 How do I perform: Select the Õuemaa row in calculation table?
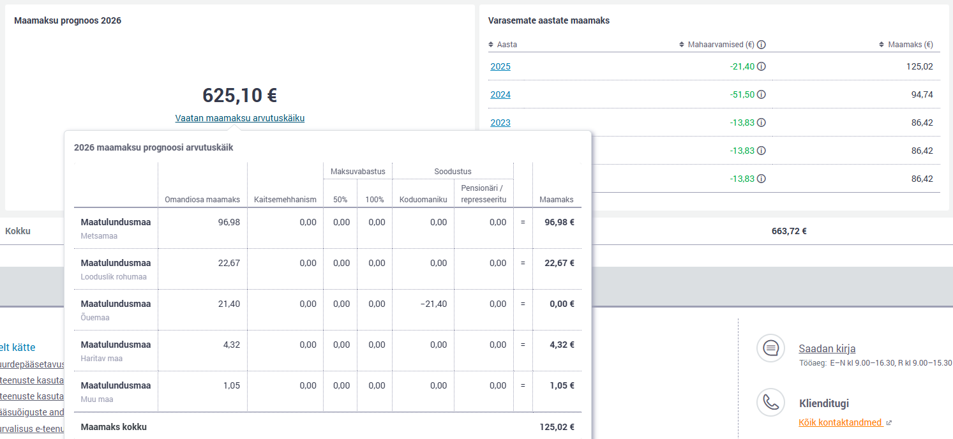click(x=116, y=309)
